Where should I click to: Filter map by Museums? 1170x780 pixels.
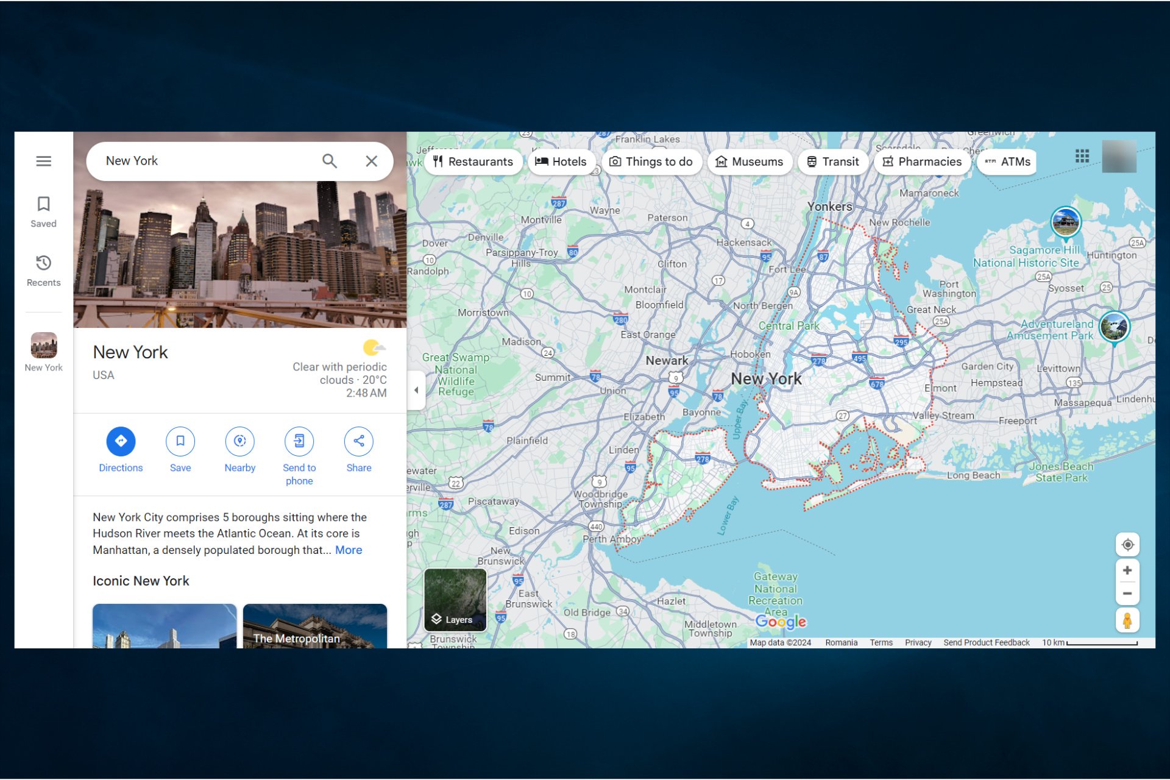coord(749,161)
